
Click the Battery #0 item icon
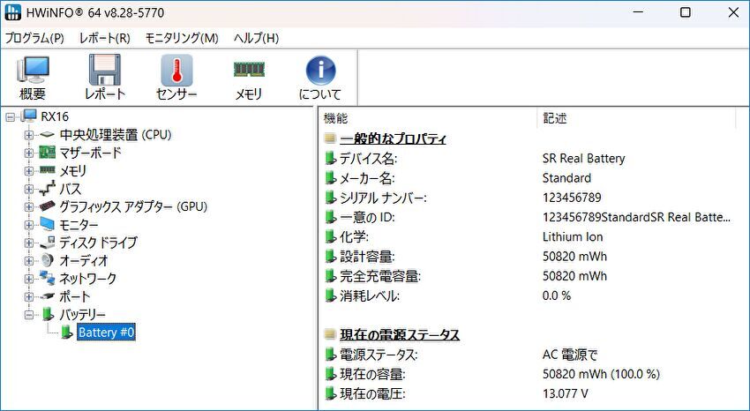[67, 333]
